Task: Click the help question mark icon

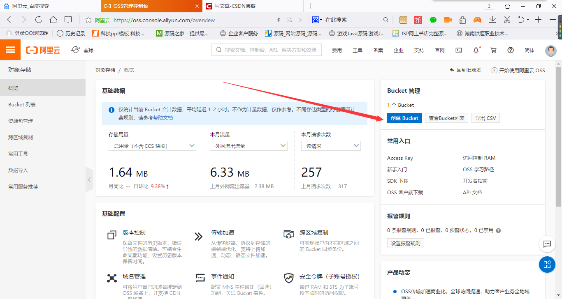Action: click(x=511, y=50)
